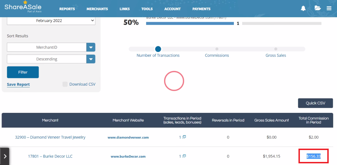Open the folder icon in header
This screenshot has height=165, width=337.
tap(318, 8)
